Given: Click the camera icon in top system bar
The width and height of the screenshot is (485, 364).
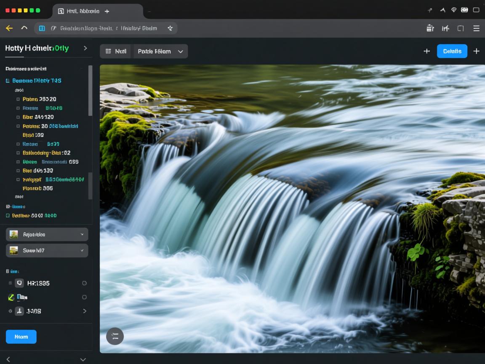Looking at the screenshot, I should pyautogui.click(x=465, y=10).
